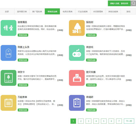Click the 营销活动类 tag under 微调研
Image resolution: width=136 pixels, height=124 pixels.
click(91, 110)
